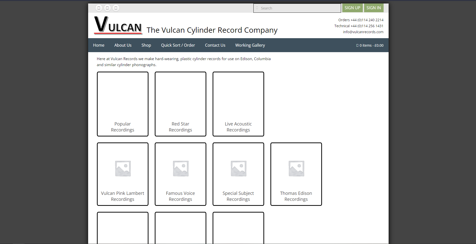Select the Live Acoustic Recordings category
The width and height of the screenshot is (476, 244).
pos(238,127)
